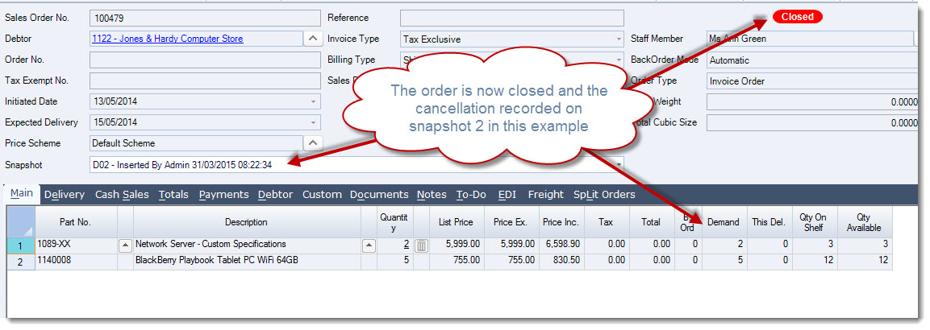Screen dimensions: 930x330
Task: Click the Description column header
Action: (x=247, y=222)
